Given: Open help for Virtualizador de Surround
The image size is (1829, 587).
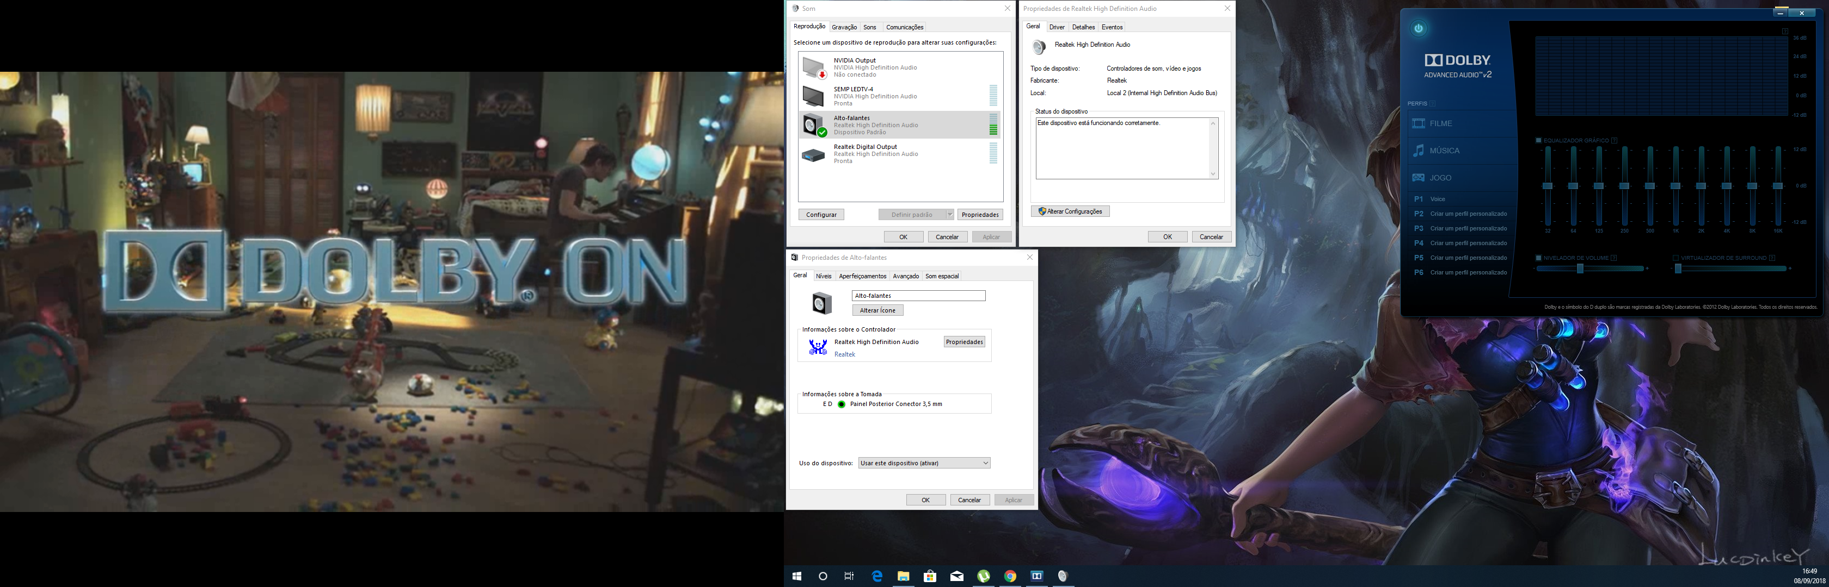Looking at the screenshot, I should (1771, 258).
